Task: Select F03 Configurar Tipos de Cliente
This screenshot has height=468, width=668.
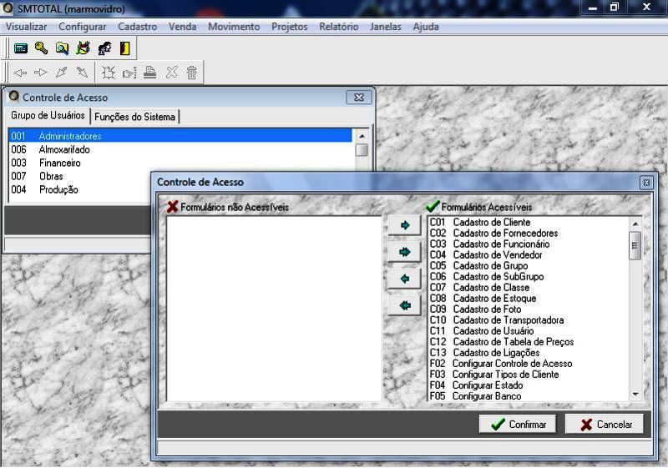Action: tap(529, 375)
